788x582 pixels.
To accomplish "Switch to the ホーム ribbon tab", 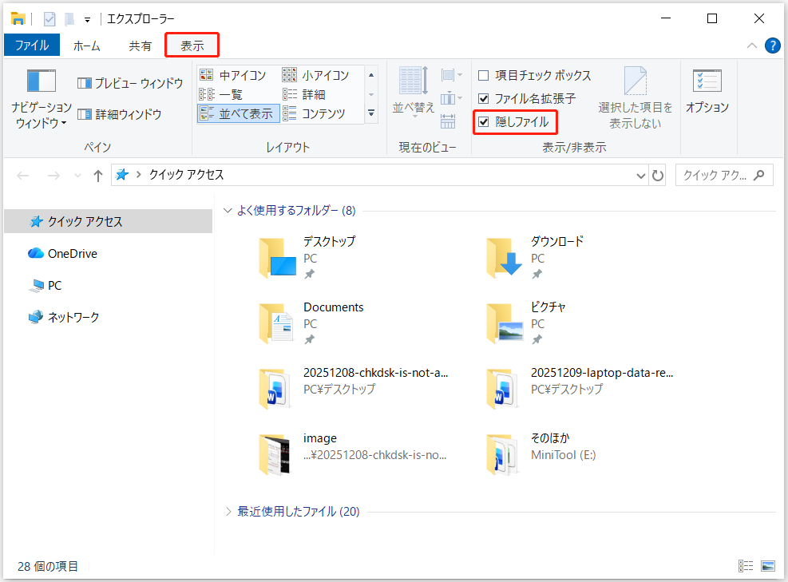I will click(x=86, y=45).
